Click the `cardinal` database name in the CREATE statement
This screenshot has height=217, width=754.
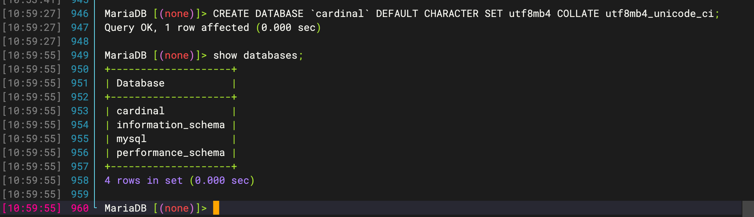340,14
